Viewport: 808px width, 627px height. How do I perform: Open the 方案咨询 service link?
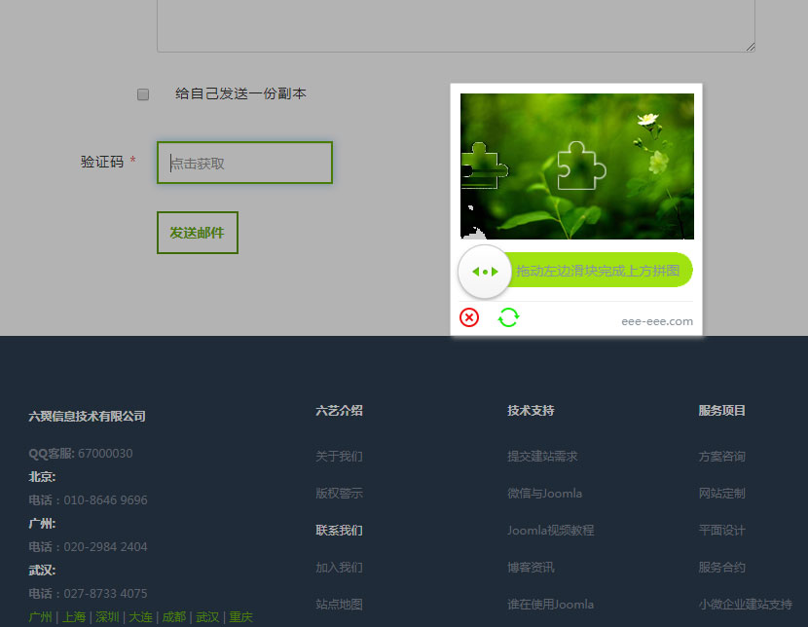tap(721, 457)
